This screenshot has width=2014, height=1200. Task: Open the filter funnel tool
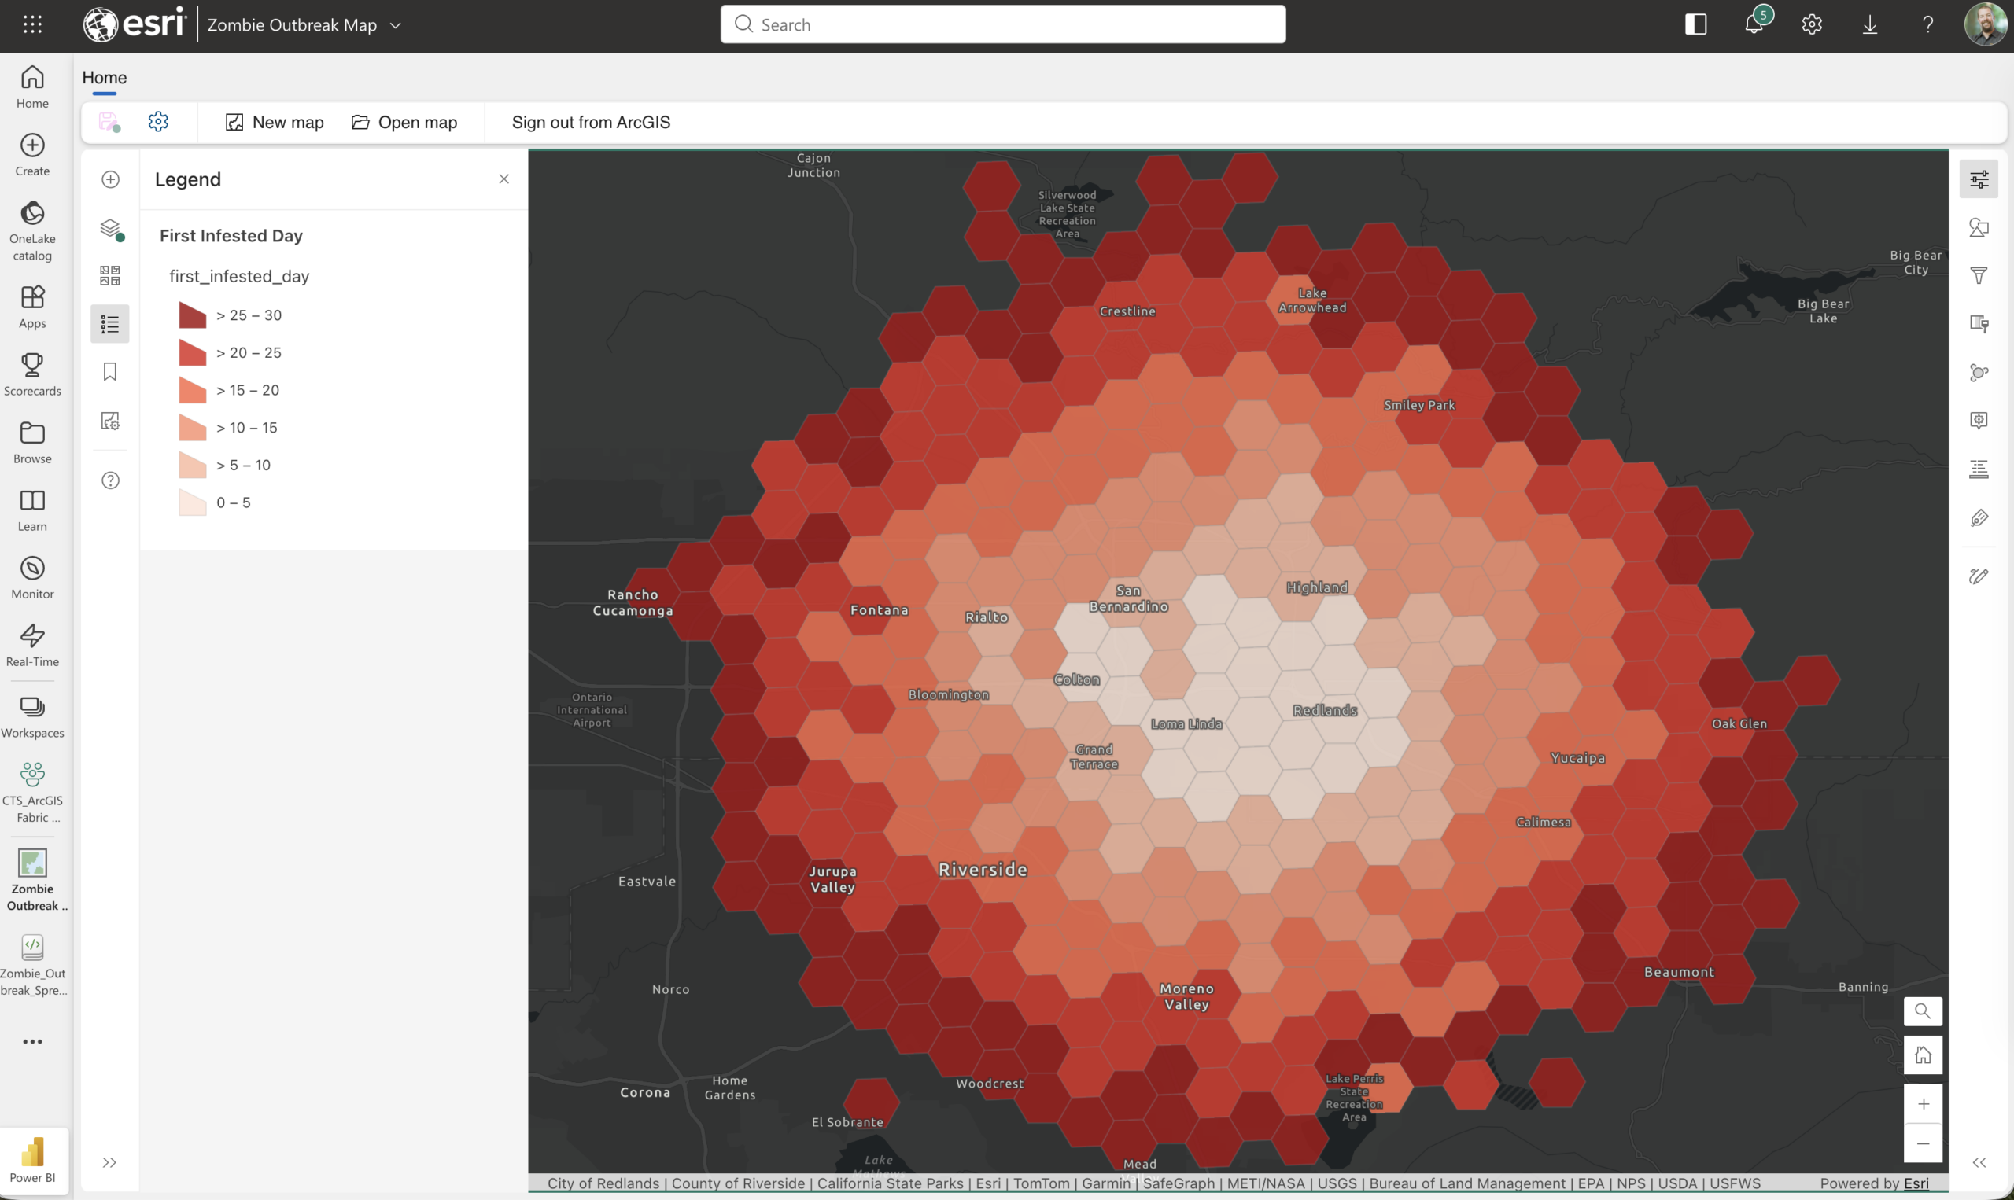pyautogui.click(x=1979, y=276)
